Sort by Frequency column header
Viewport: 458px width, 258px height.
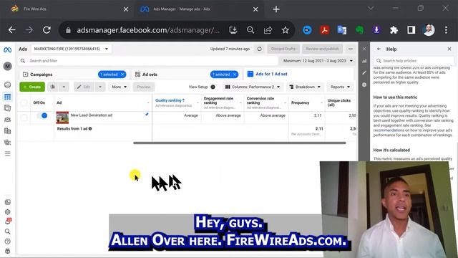[301, 102]
